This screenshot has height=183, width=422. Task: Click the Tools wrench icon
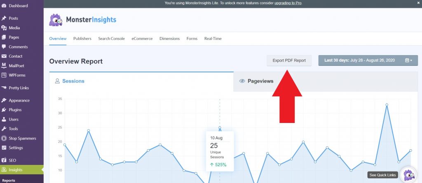pos(4,129)
